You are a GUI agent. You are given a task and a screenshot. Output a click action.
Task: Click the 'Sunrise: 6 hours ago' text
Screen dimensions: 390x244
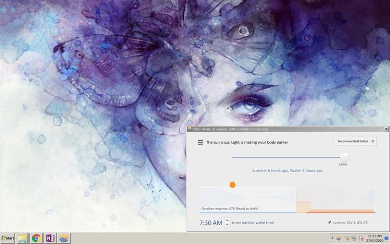click(270, 171)
